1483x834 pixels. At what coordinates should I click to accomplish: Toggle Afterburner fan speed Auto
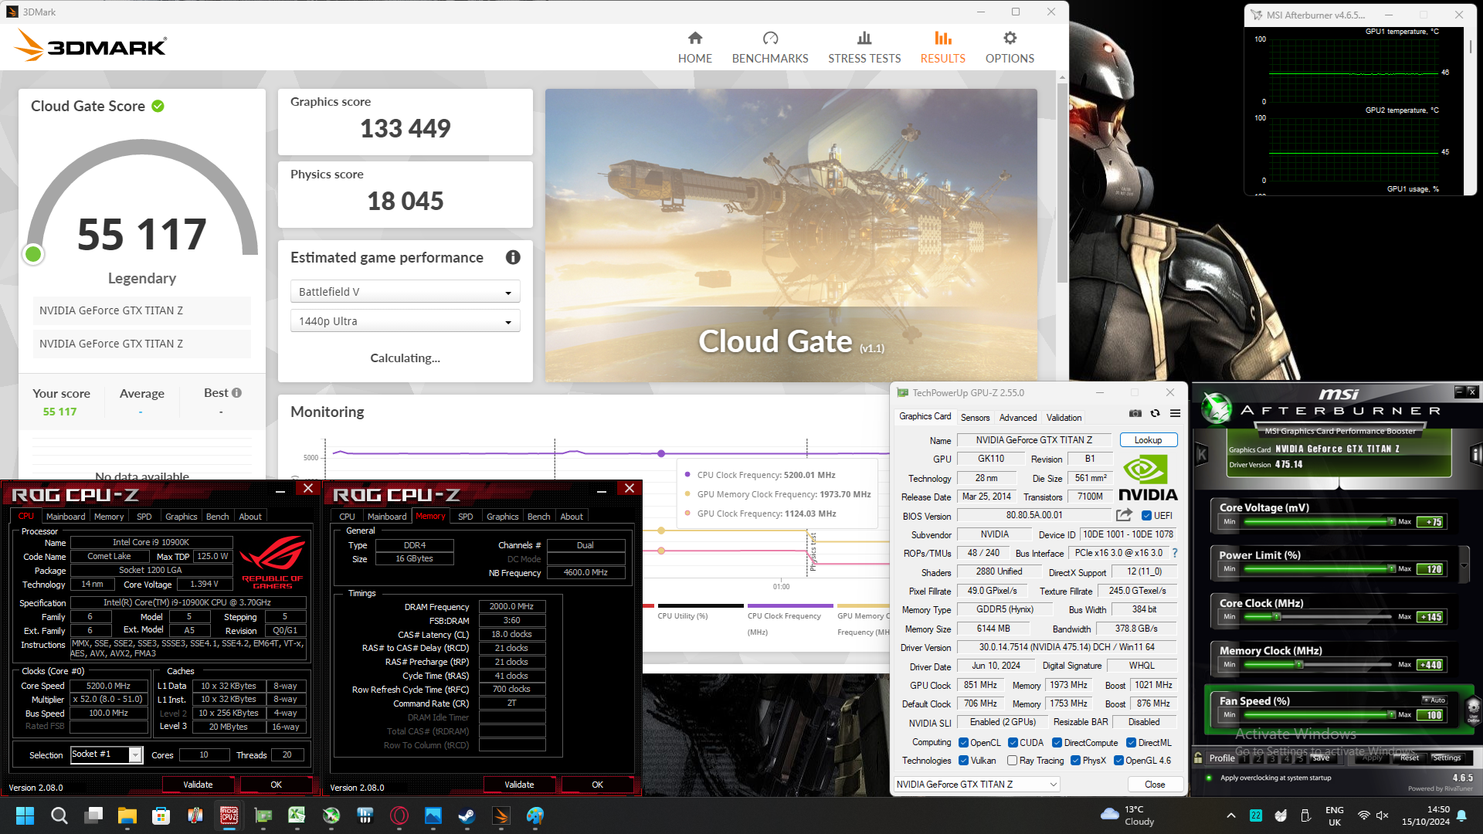tap(1434, 700)
